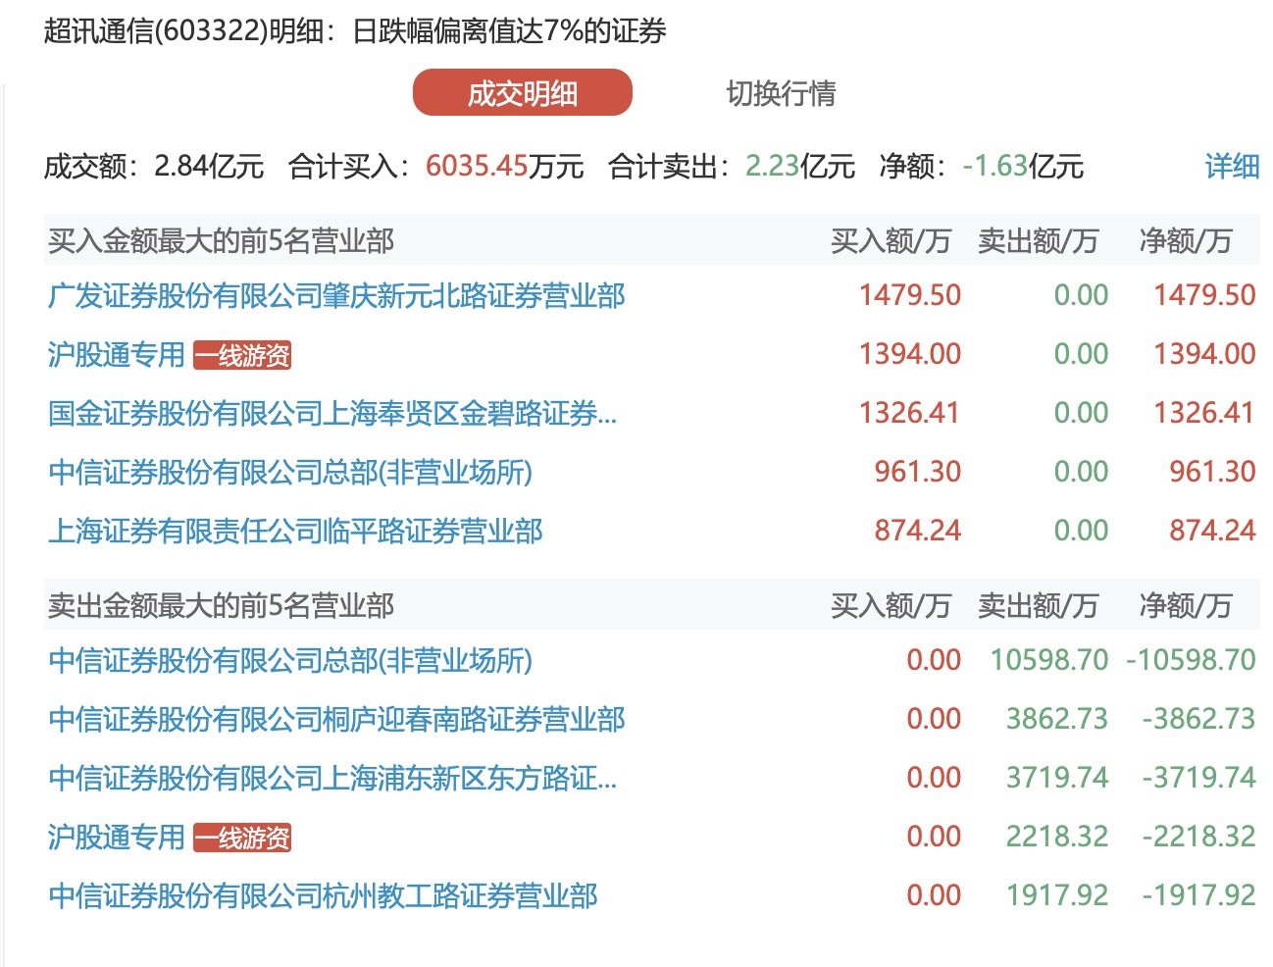The height and width of the screenshot is (967, 1273).
Task: Click buy amount 1394.00 for 沪股通专用
Action: pyautogui.click(x=910, y=354)
